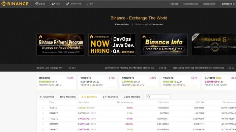The height and width of the screenshot is (132, 236).
Task: Favorite the ETH/BTC pair star
Action: [43, 114]
